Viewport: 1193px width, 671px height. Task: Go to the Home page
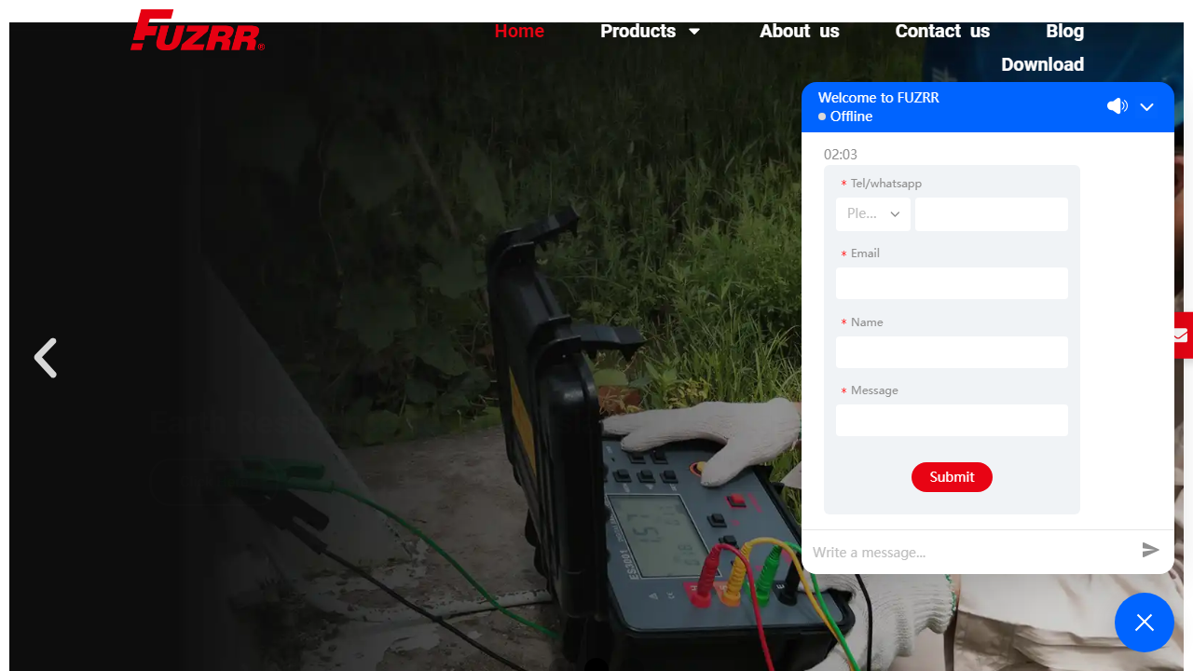[519, 31]
